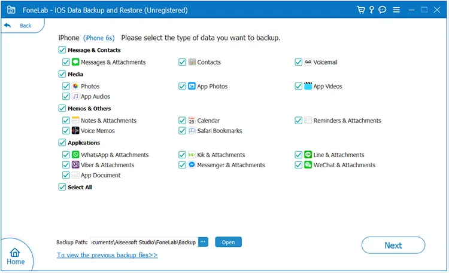
Task: Click the WhatsApp icon
Action: [75, 154]
